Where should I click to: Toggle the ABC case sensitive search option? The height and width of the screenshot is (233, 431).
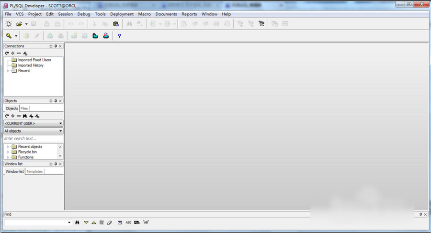click(128, 222)
